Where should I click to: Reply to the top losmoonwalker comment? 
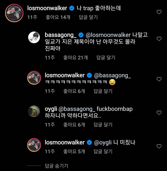pyautogui.click(x=87, y=17)
